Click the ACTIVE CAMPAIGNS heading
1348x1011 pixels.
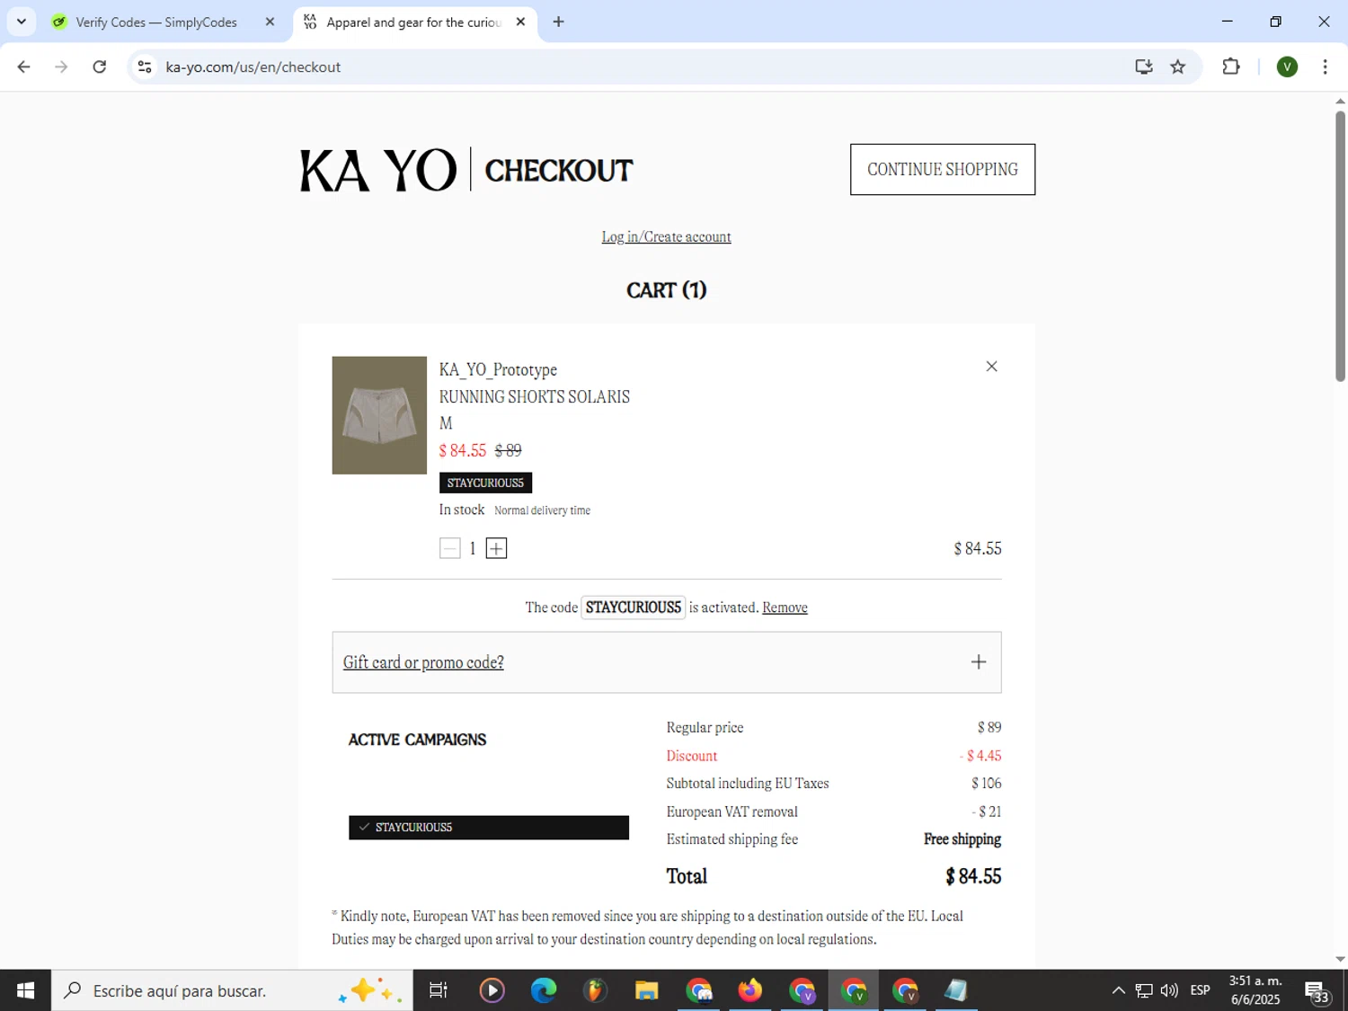(x=417, y=740)
